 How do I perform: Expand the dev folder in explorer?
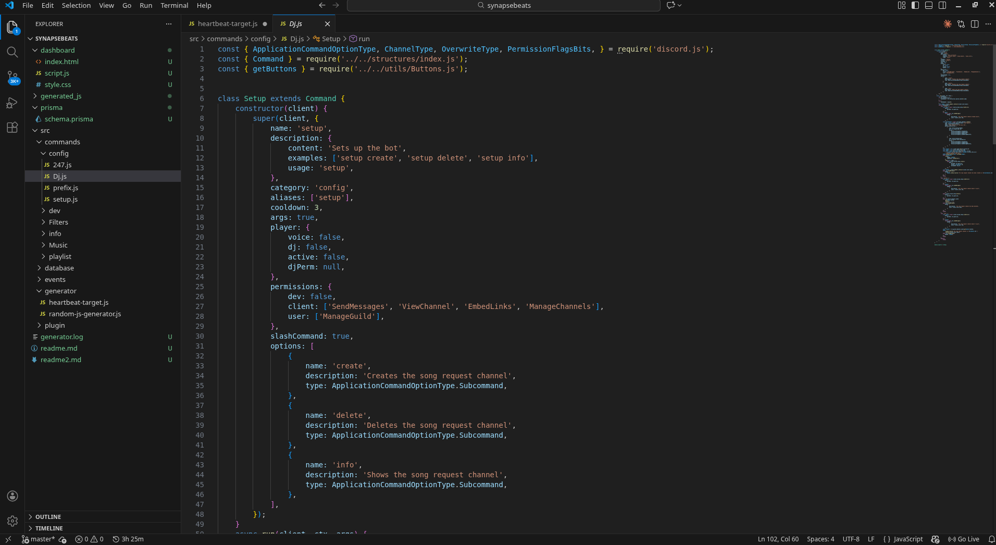click(x=55, y=210)
